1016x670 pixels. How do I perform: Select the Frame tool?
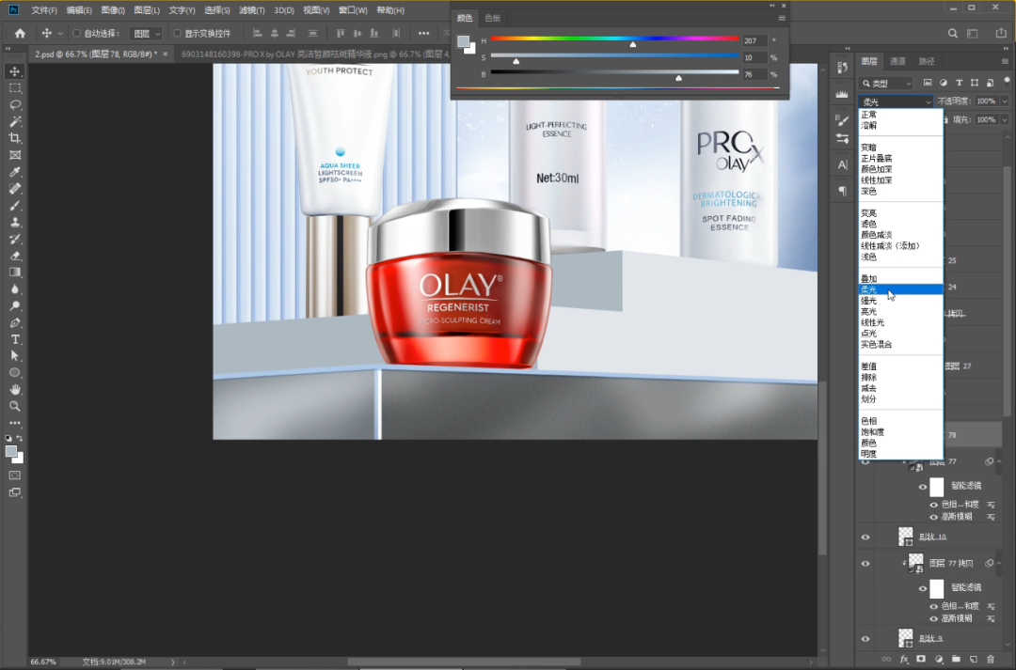point(15,155)
